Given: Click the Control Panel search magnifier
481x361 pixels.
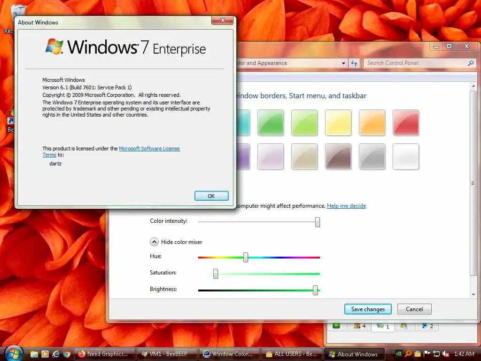Looking at the screenshot, I should tap(471, 63).
